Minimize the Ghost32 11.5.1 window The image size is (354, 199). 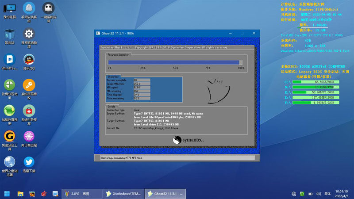230,33
